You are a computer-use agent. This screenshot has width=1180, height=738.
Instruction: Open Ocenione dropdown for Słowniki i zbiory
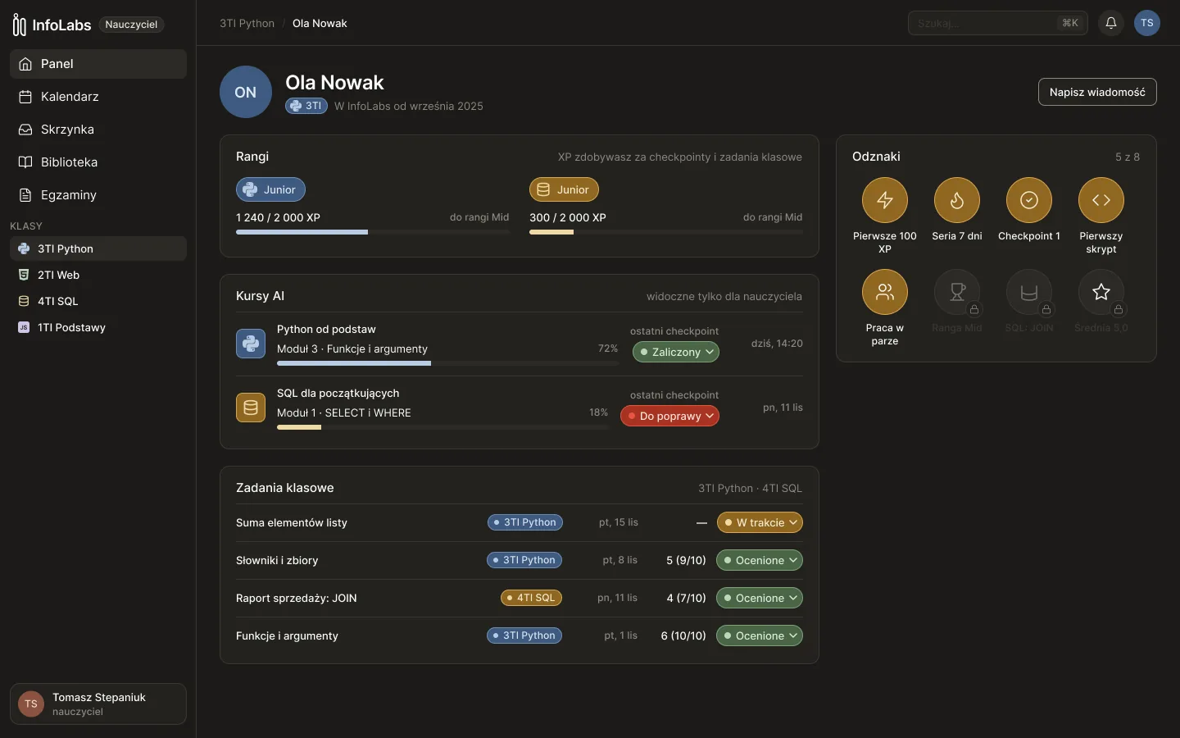(760, 560)
